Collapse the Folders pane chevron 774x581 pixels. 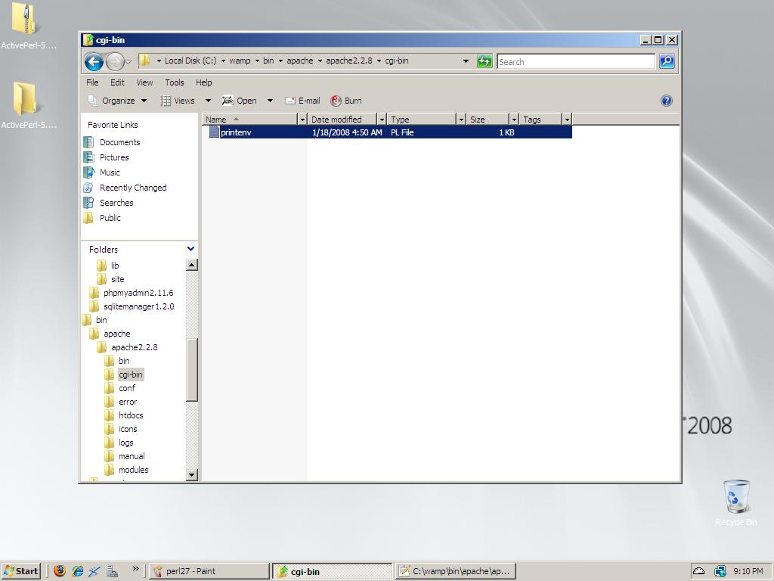click(190, 249)
